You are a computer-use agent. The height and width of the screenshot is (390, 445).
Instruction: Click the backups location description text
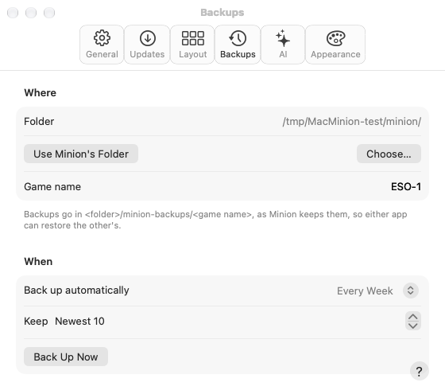tap(215, 220)
